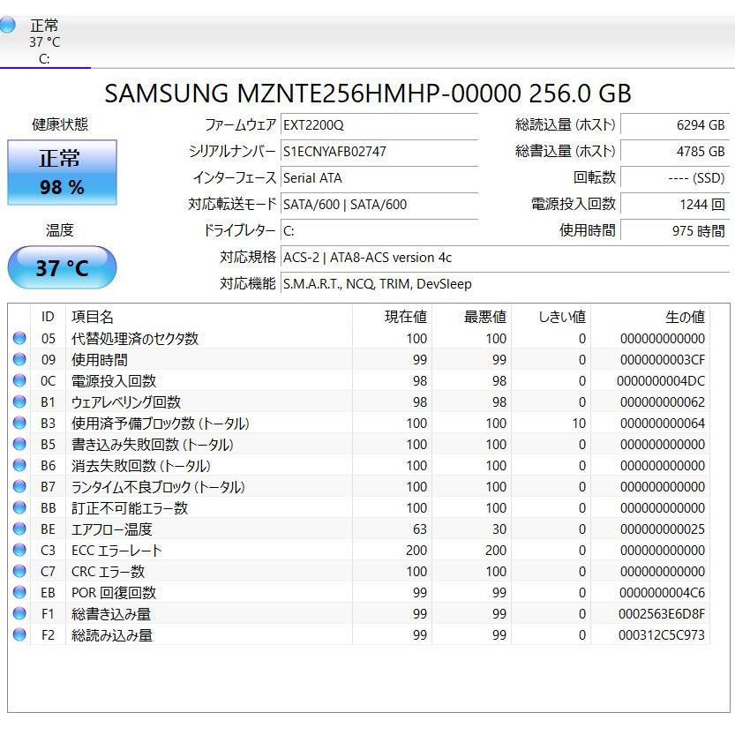735x735 pixels.
Task: Select the ECC エラーレート row name
Action: tap(116, 551)
